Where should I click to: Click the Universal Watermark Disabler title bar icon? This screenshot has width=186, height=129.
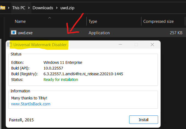pyautogui.click(x=9, y=45)
